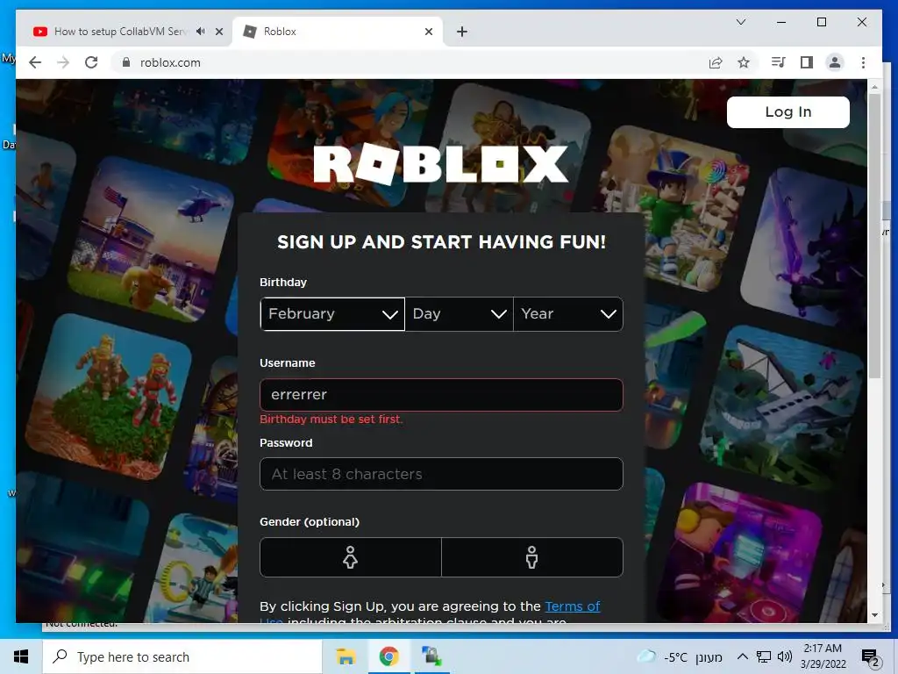Click the scrollbar up arrow
Viewport: 898px width, 674px height.
coord(874,87)
